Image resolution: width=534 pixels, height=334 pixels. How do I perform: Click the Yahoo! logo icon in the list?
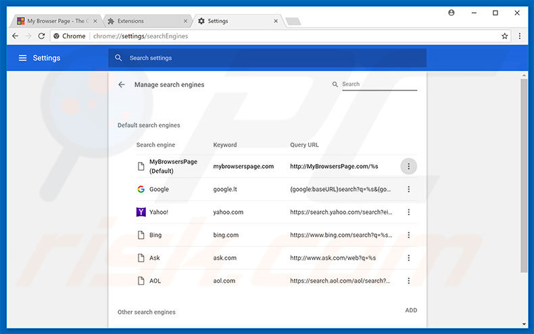[x=141, y=212]
